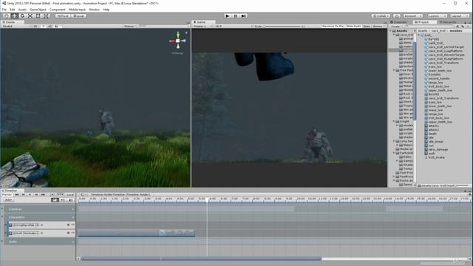Select the Rect transform tool
This screenshot has width=473, height=266.
coord(38,16)
